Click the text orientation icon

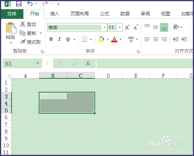coord(176,27)
